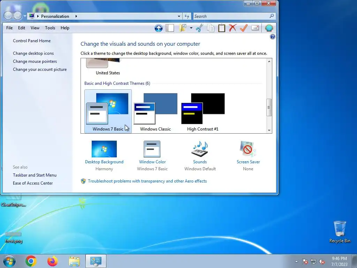Click the Control Panel taskbar button
Viewport: 357px width, 268px height.
(x=96, y=261)
